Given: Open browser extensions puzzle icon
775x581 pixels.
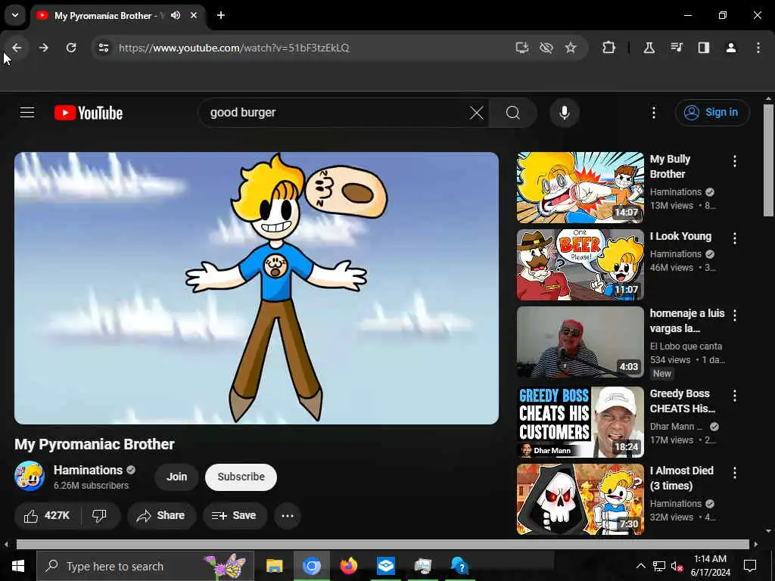Looking at the screenshot, I should coord(609,48).
